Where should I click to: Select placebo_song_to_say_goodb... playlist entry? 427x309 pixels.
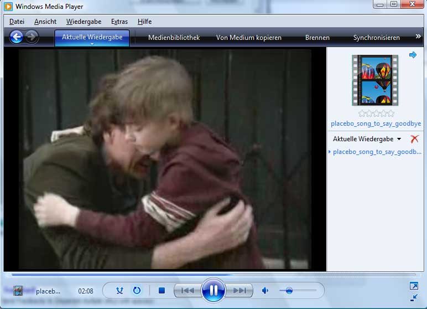(x=377, y=152)
